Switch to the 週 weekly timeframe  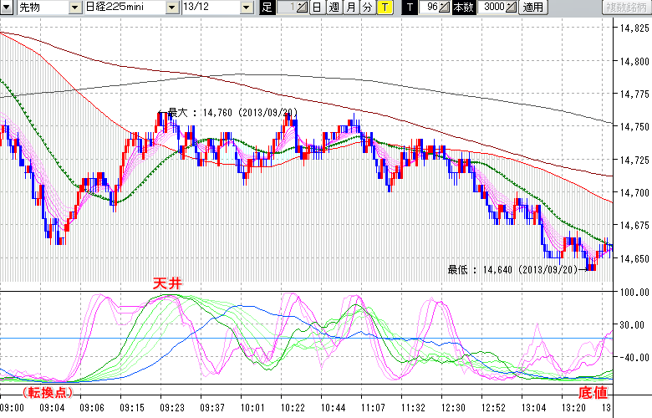tap(333, 8)
